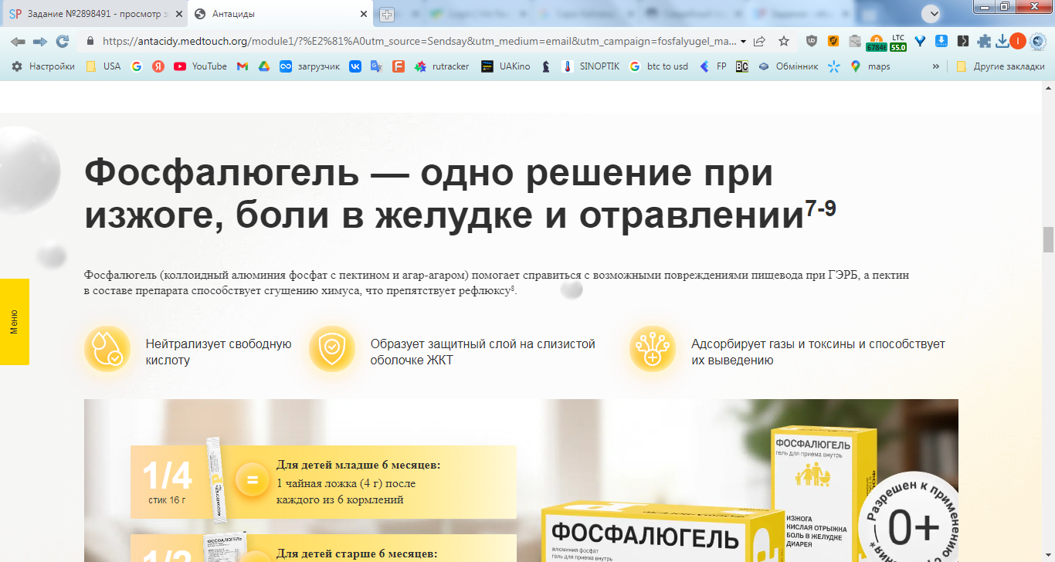Screen dimensions: 1055x562
Task: Open the VK bookmark
Action: (355, 66)
